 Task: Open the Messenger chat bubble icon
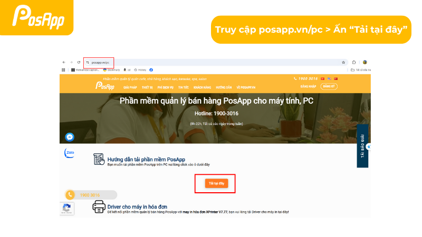click(x=70, y=137)
